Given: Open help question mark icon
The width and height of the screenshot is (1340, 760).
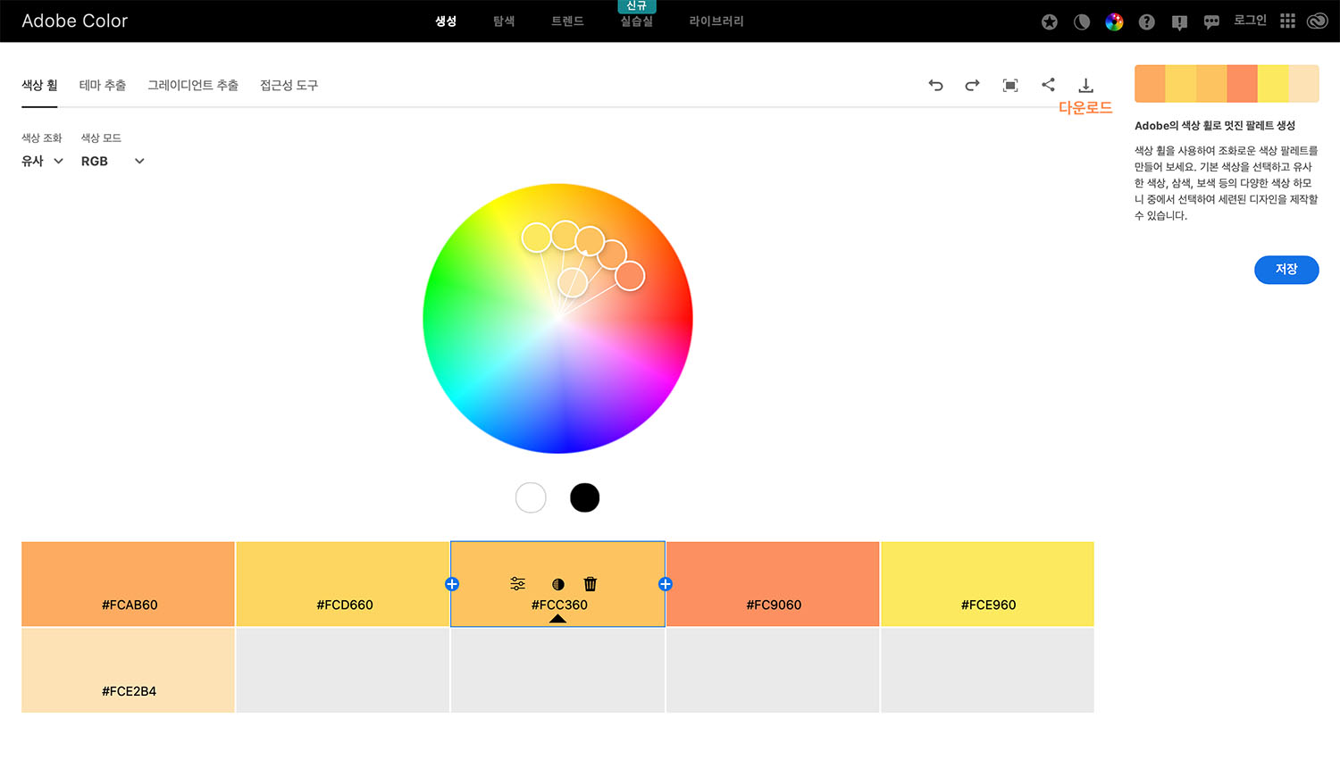Looking at the screenshot, I should pyautogui.click(x=1147, y=22).
